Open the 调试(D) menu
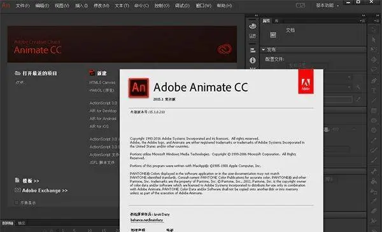 coord(182,5)
